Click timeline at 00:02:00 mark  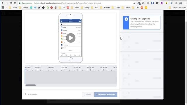pos(51,67)
